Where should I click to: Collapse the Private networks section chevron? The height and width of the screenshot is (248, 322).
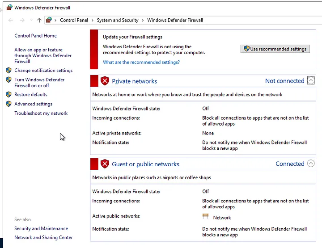[311, 81]
